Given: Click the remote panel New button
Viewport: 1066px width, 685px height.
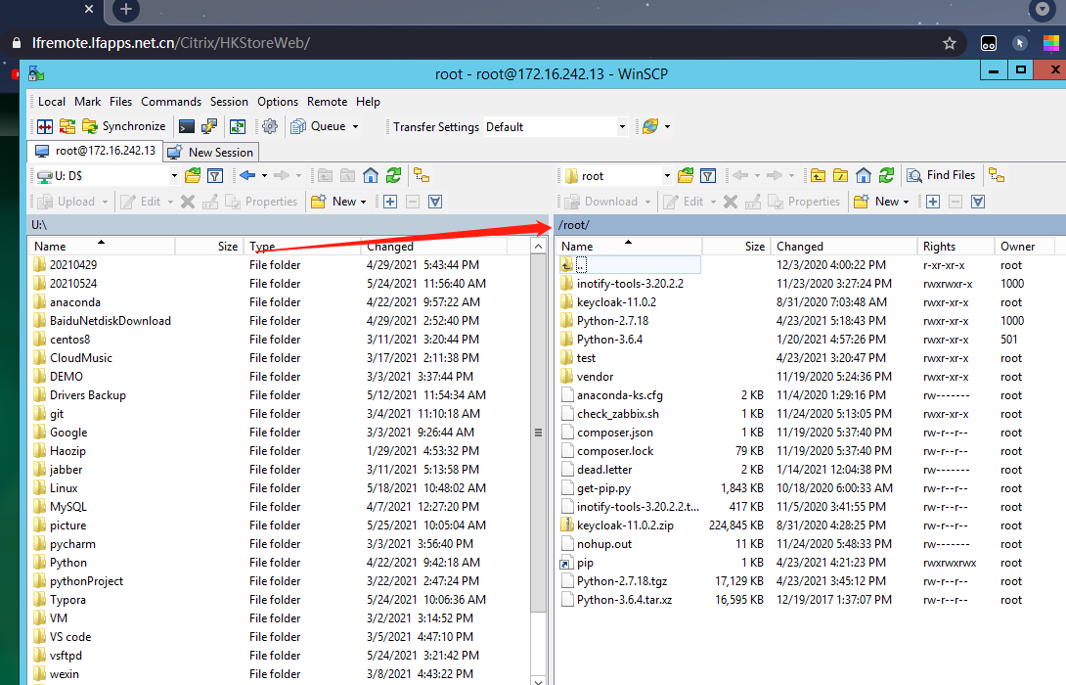Looking at the screenshot, I should 876,202.
